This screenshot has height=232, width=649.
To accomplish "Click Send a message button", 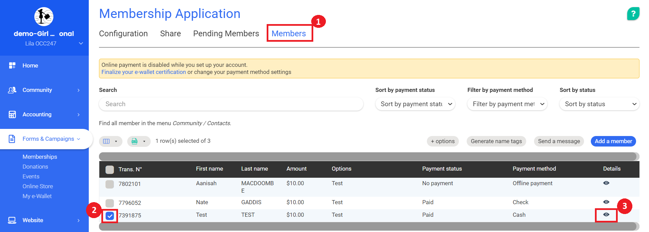I will coord(559,141).
